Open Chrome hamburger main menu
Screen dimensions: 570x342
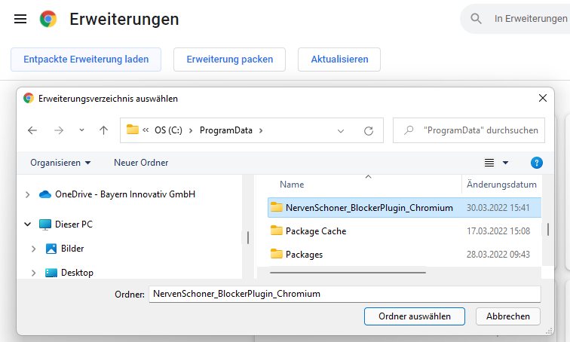[x=20, y=19]
